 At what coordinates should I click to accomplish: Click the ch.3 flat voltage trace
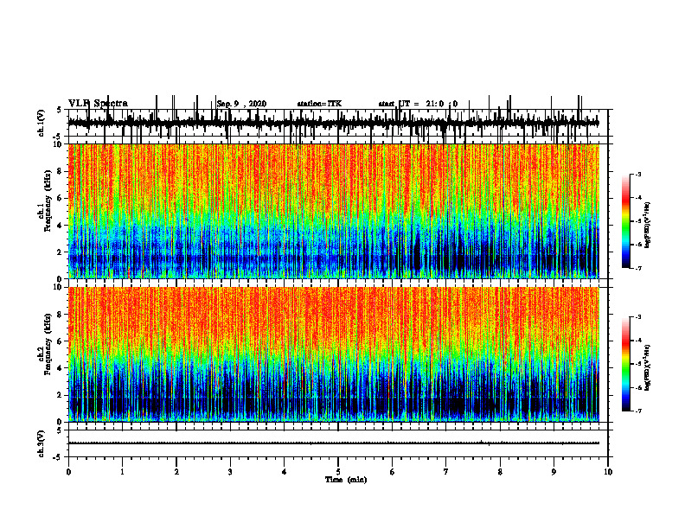point(334,443)
